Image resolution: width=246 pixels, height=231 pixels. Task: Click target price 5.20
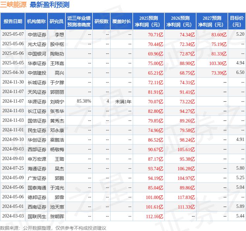pyautogui.click(x=240, y=34)
